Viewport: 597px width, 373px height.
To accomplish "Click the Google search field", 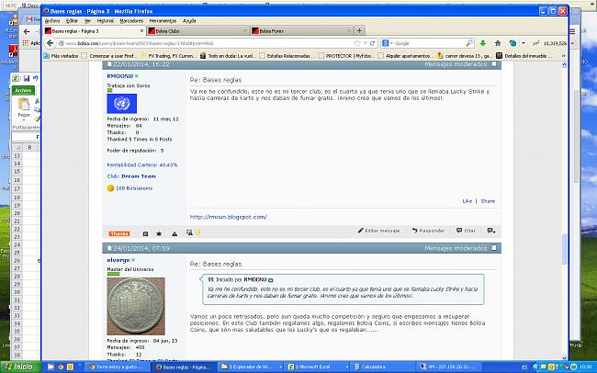I will click(x=430, y=43).
